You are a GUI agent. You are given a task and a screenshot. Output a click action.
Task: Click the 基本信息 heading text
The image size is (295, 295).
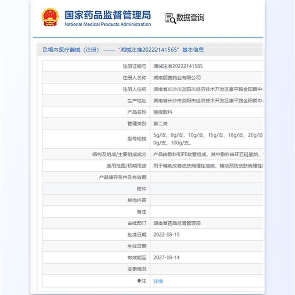coord(193,50)
